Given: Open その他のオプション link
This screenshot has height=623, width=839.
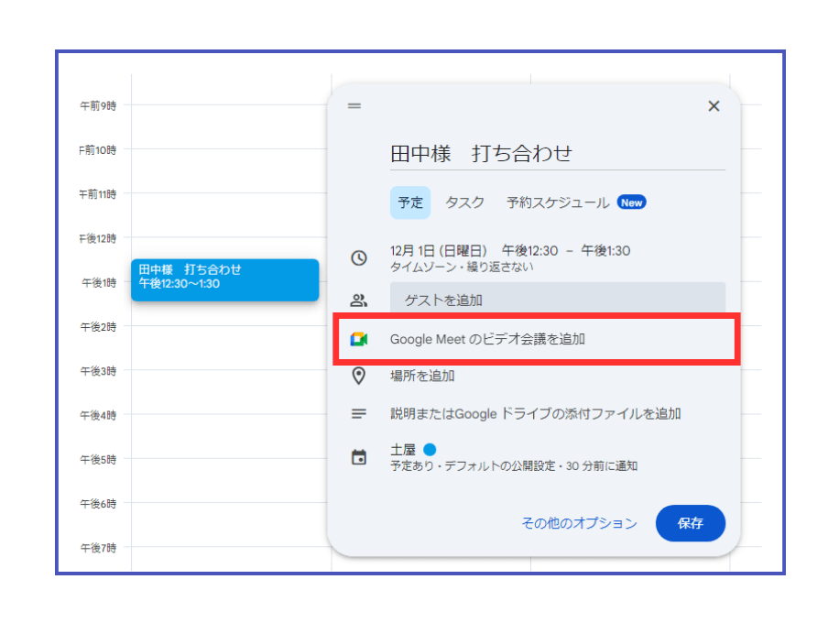Looking at the screenshot, I should click(x=579, y=523).
